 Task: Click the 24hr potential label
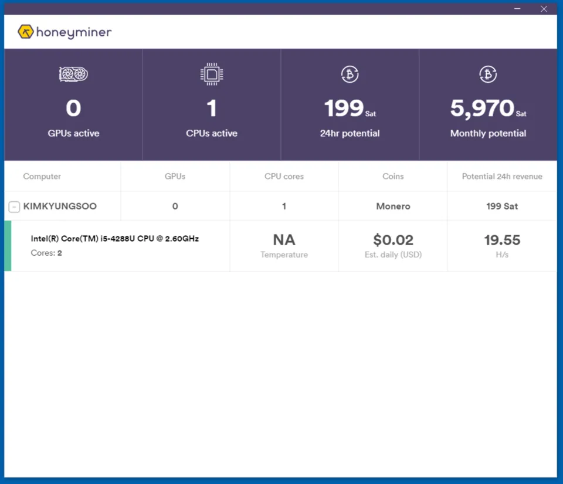[350, 134]
